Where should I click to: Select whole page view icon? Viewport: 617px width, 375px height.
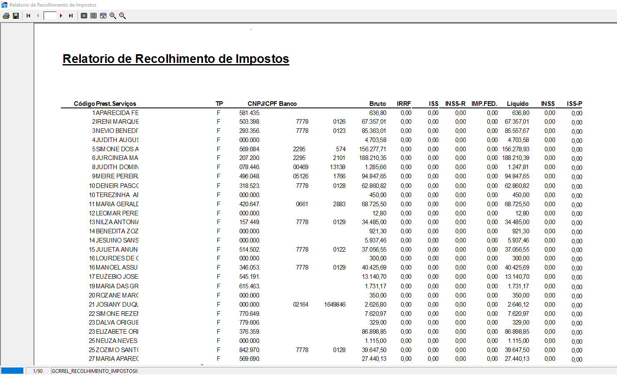click(x=84, y=16)
